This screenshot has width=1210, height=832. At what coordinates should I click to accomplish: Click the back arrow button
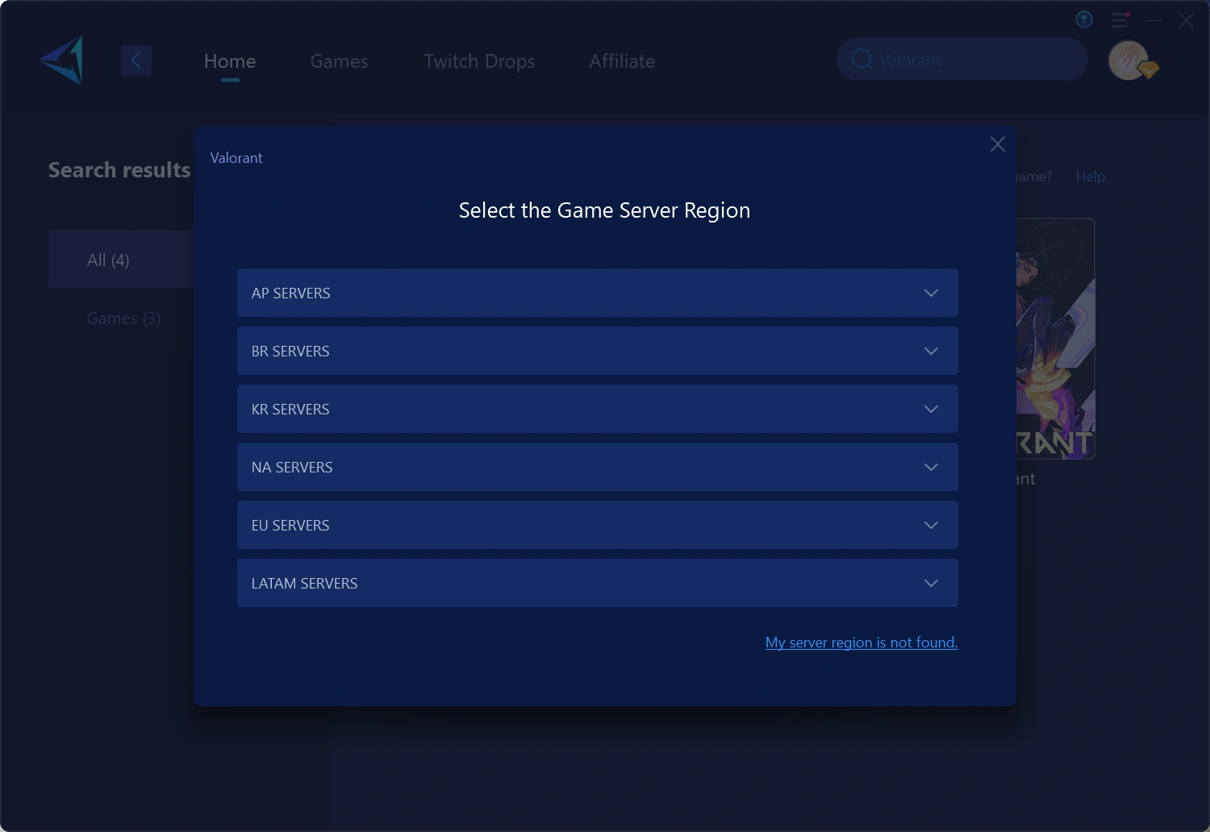(136, 60)
